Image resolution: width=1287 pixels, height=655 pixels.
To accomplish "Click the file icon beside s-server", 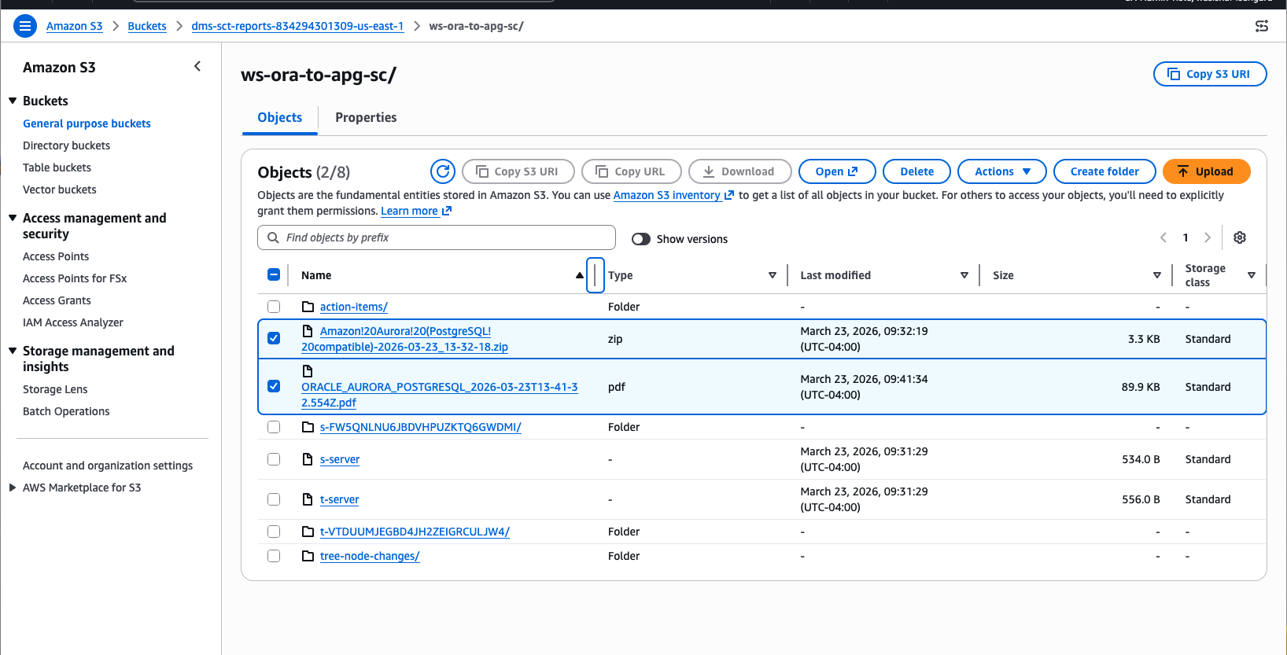I will pyautogui.click(x=308, y=459).
